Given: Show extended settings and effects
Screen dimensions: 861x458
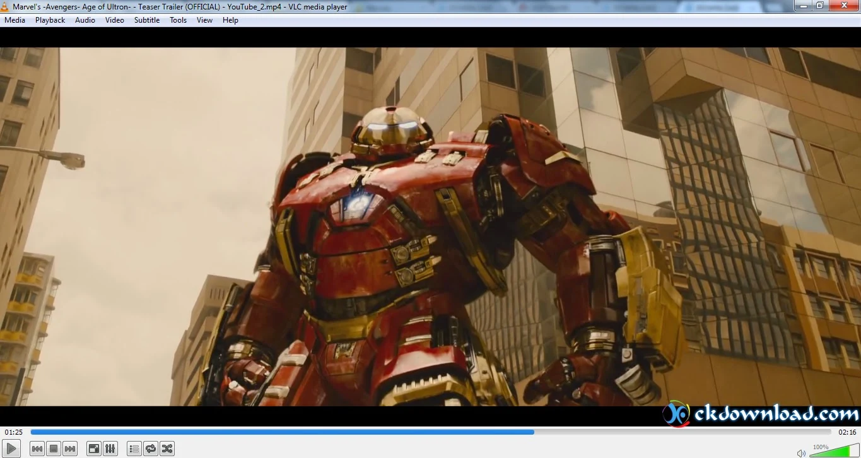Looking at the screenshot, I should click(x=110, y=449).
